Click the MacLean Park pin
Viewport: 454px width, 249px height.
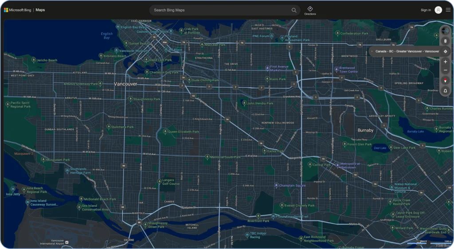tap(202, 45)
